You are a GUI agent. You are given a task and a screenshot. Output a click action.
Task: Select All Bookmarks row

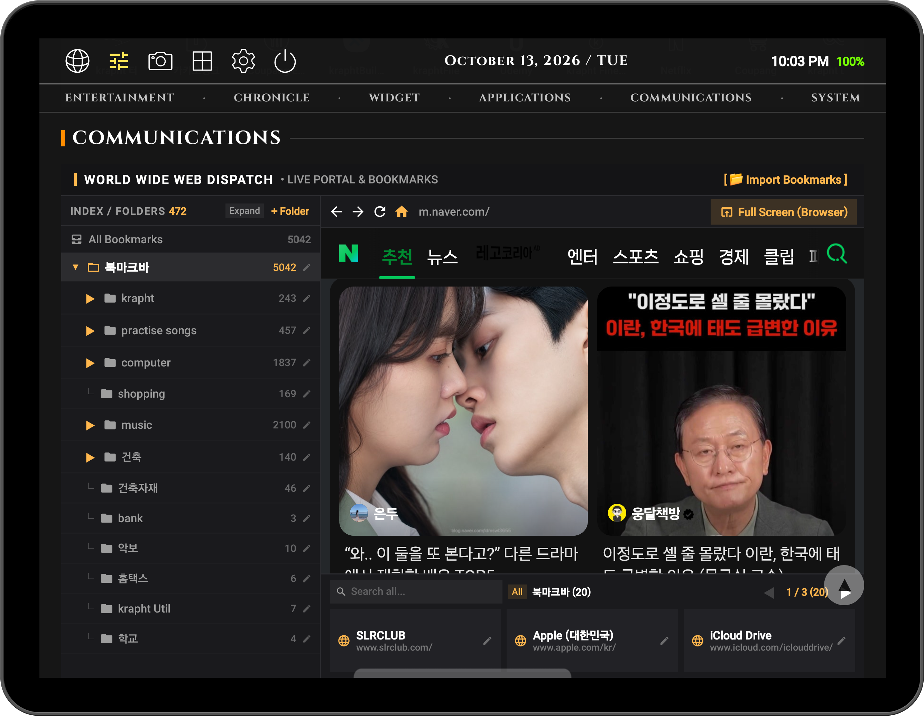(191, 239)
